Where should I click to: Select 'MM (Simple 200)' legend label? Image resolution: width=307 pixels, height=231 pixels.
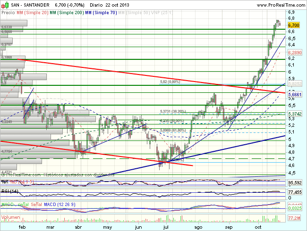tap(67, 13)
